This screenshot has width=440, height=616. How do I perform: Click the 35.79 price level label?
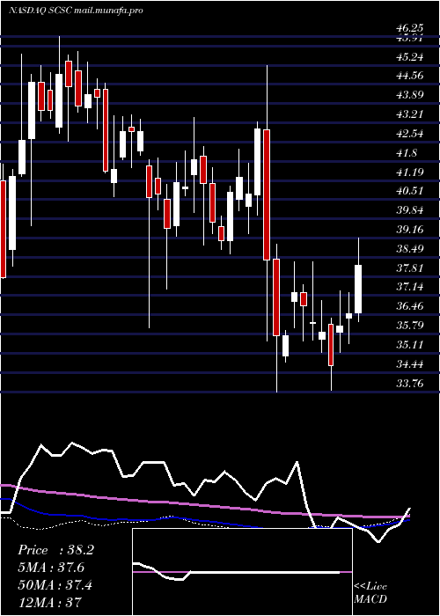409,326
